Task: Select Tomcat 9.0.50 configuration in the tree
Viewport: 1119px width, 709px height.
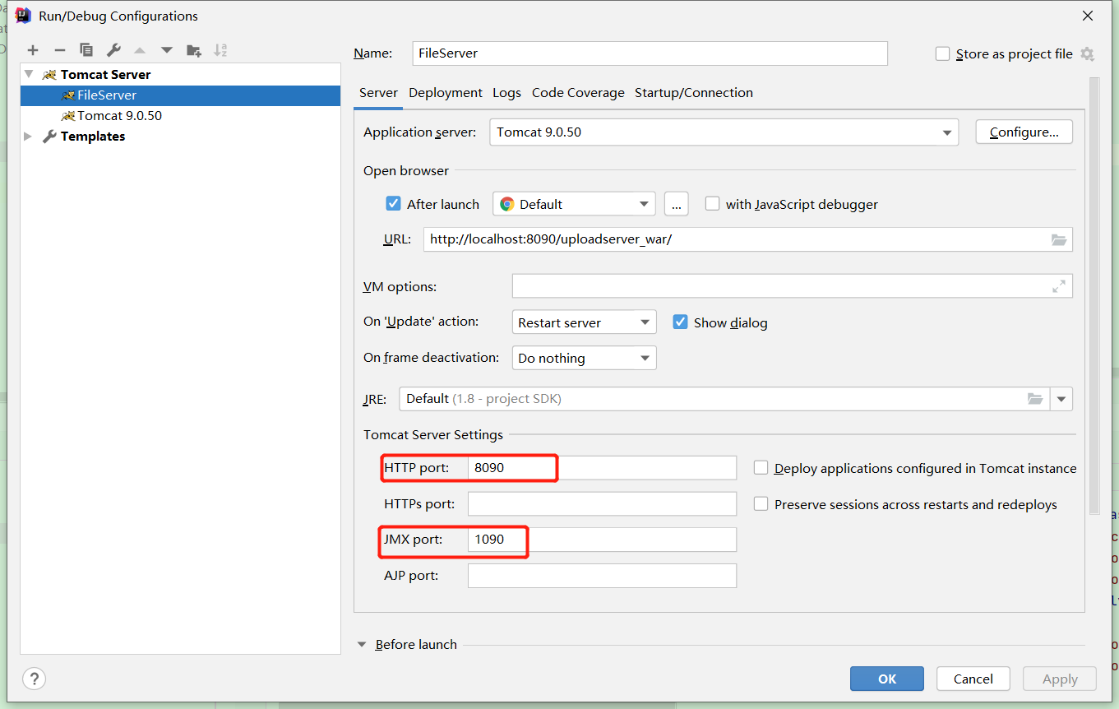Action: (x=180, y=116)
